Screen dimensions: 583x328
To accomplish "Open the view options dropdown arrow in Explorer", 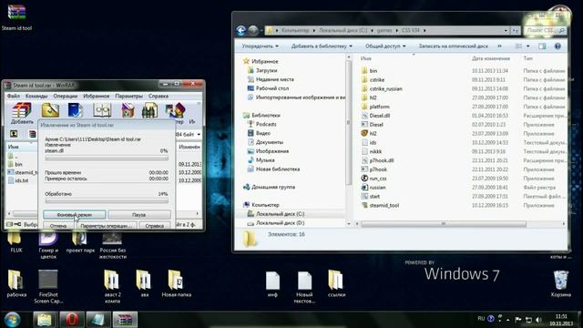I will pos(528,46).
